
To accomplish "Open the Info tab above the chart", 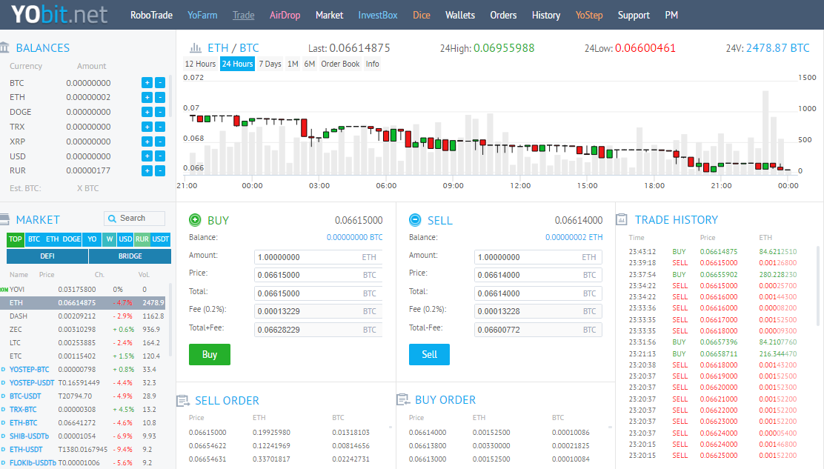I will click(x=373, y=64).
